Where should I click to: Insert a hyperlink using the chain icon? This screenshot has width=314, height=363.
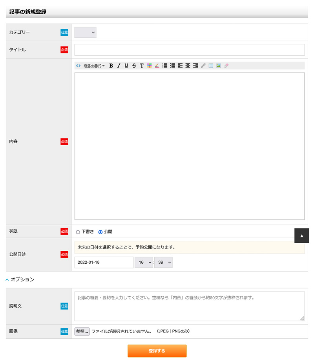pos(203,66)
